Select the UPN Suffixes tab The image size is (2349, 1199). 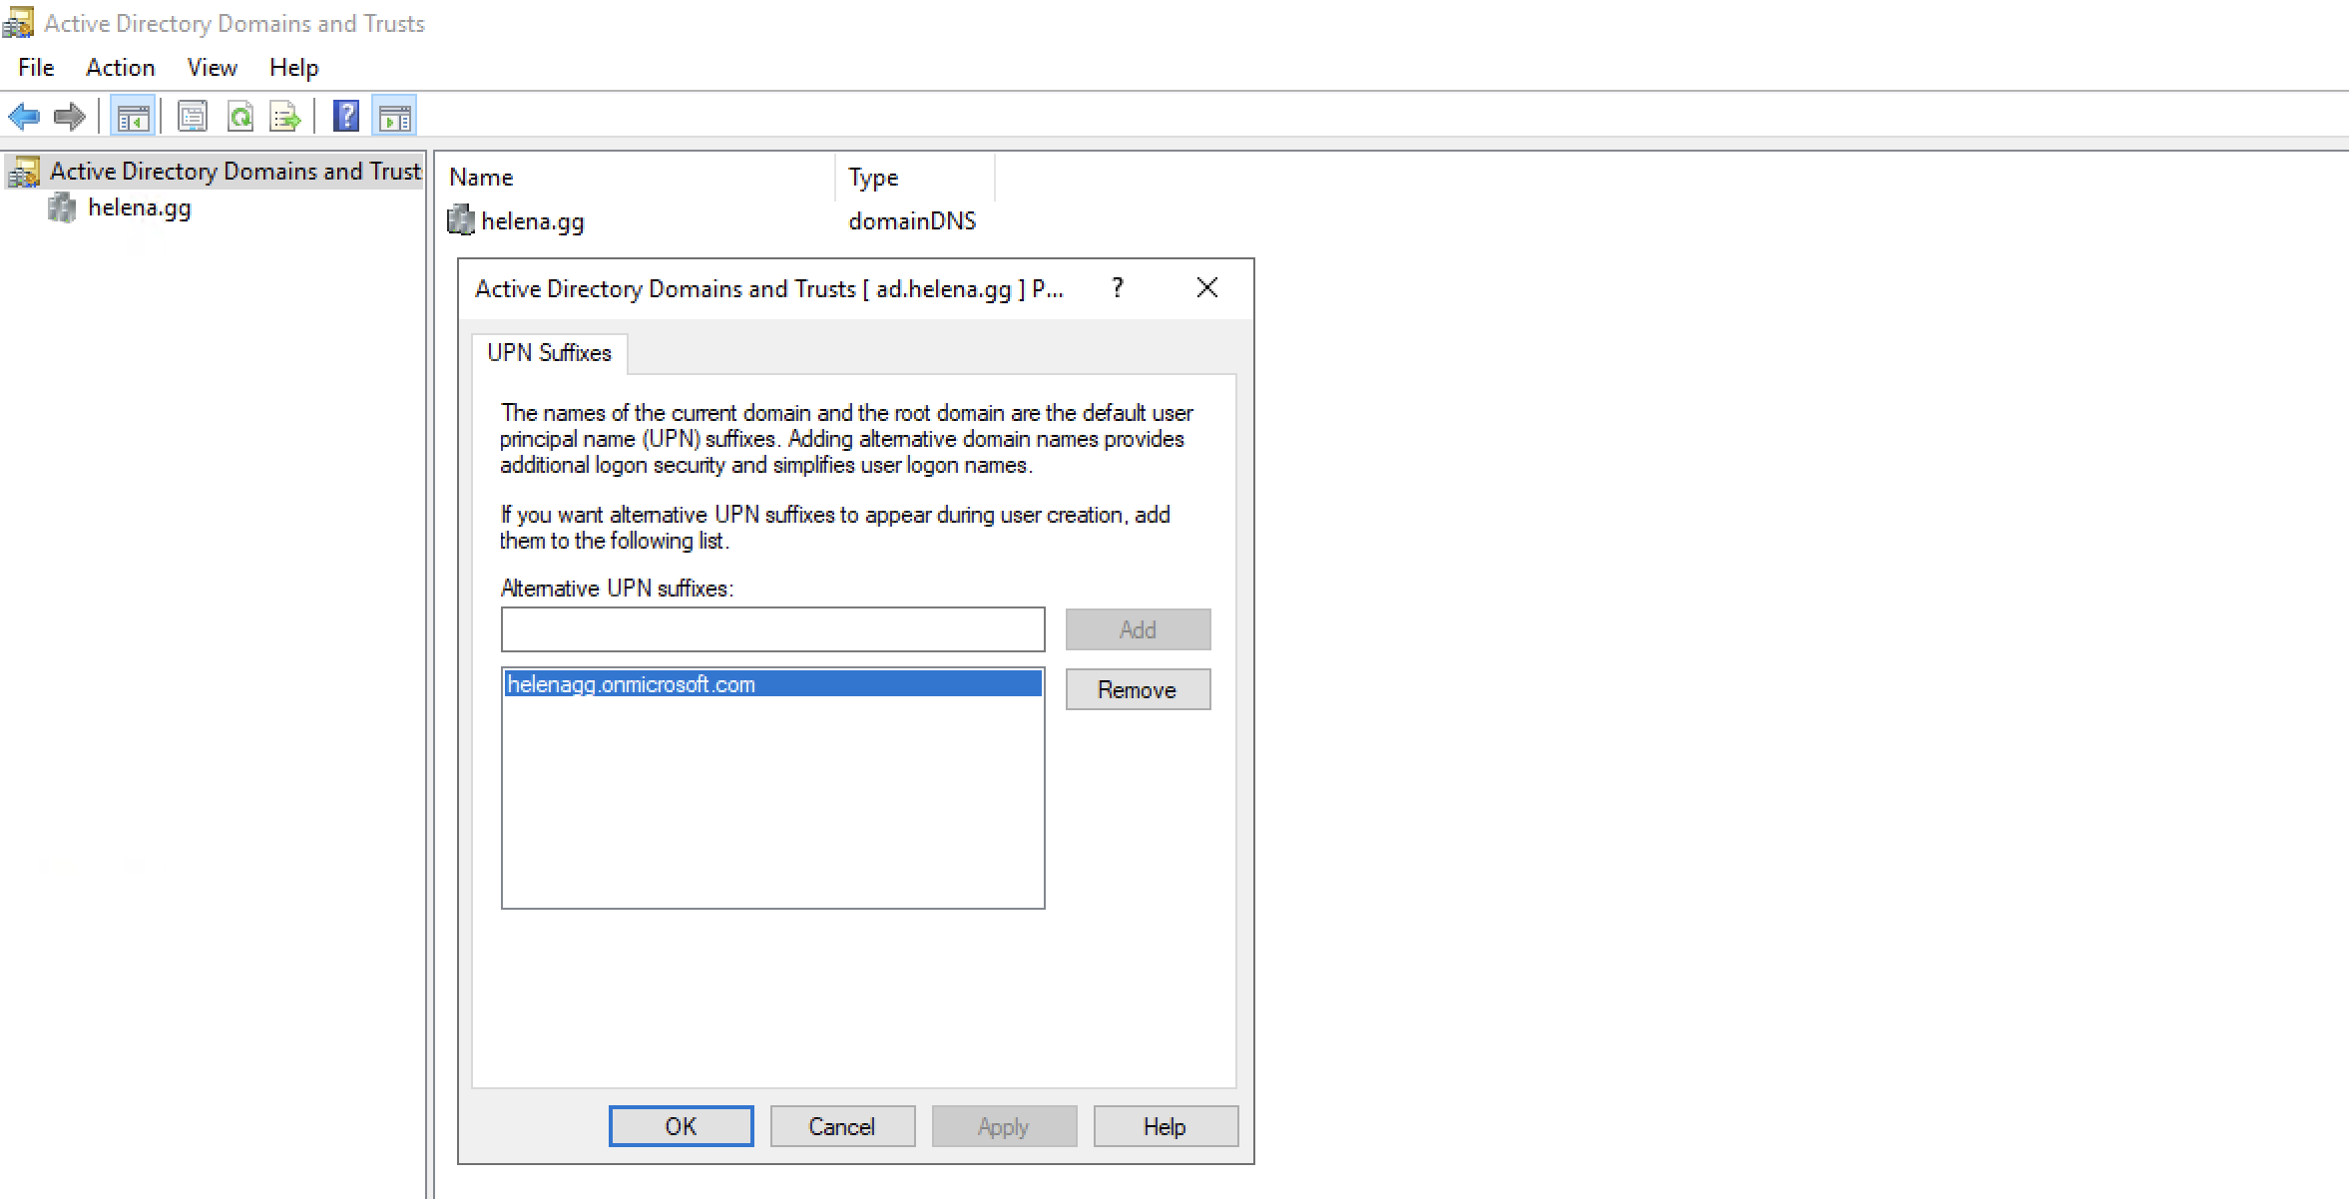tap(549, 353)
